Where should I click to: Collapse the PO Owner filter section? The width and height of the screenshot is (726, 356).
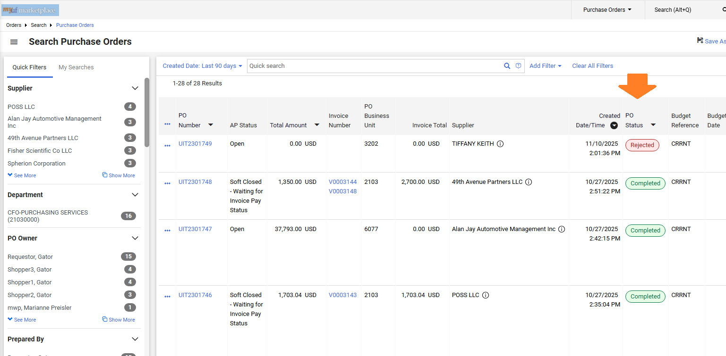pyautogui.click(x=135, y=238)
